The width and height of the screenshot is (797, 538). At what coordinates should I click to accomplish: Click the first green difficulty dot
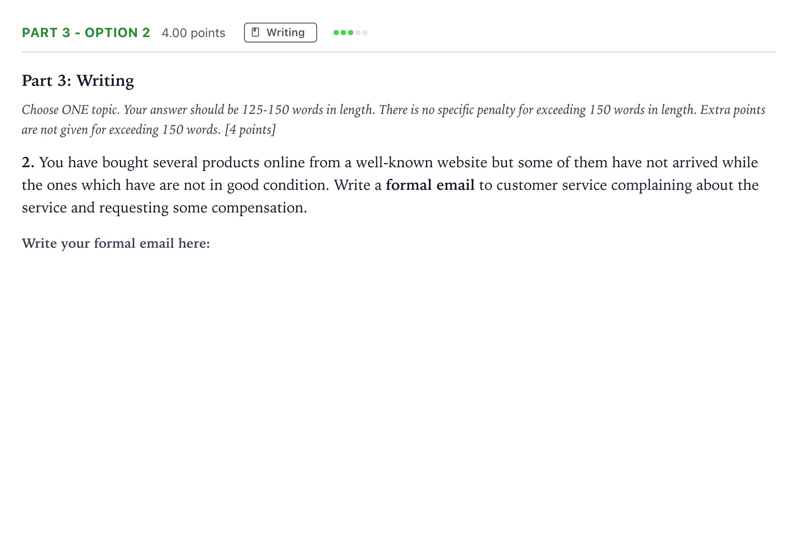(x=336, y=33)
